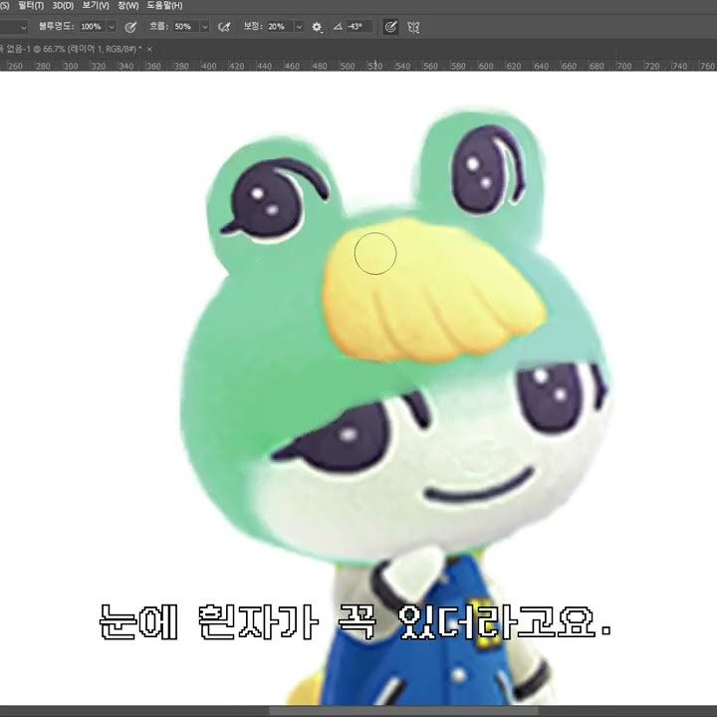The image size is (717, 717).
Task: Select the 제목 없음-1 document tab
Action: (x=71, y=49)
